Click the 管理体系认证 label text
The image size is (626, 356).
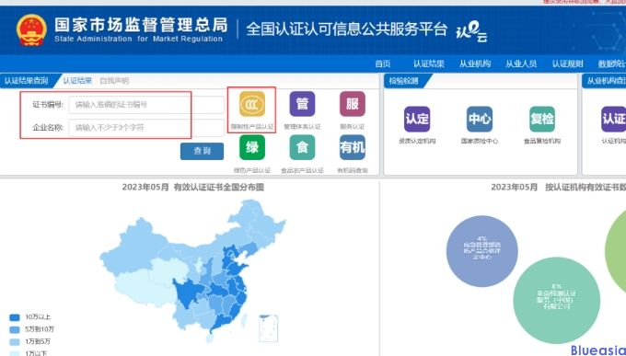[302, 127]
